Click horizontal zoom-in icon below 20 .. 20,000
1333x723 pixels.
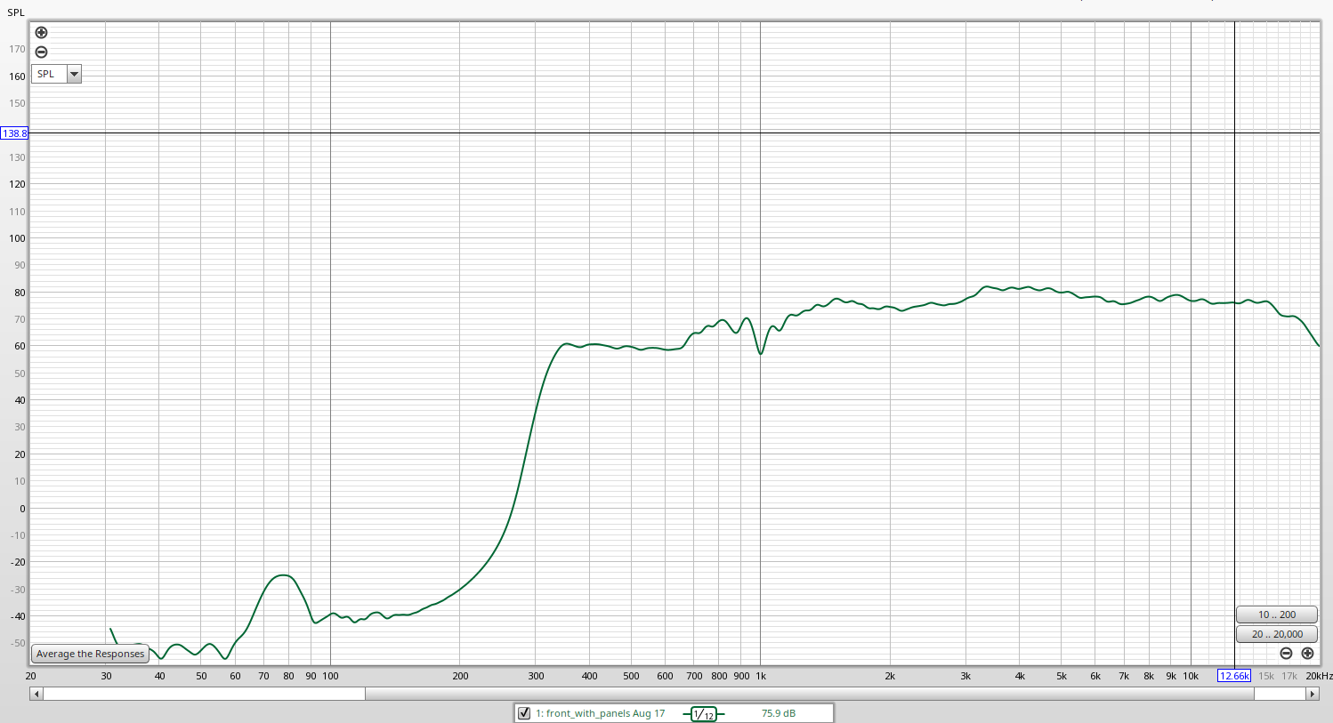(1307, 654)
